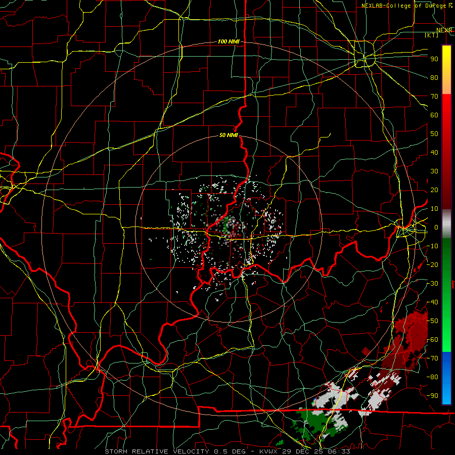Image resolution: width=455 pixels, height=455 pixels.
Task: Click the -70 value on velocity scale
Action: [x=432, y=358]
